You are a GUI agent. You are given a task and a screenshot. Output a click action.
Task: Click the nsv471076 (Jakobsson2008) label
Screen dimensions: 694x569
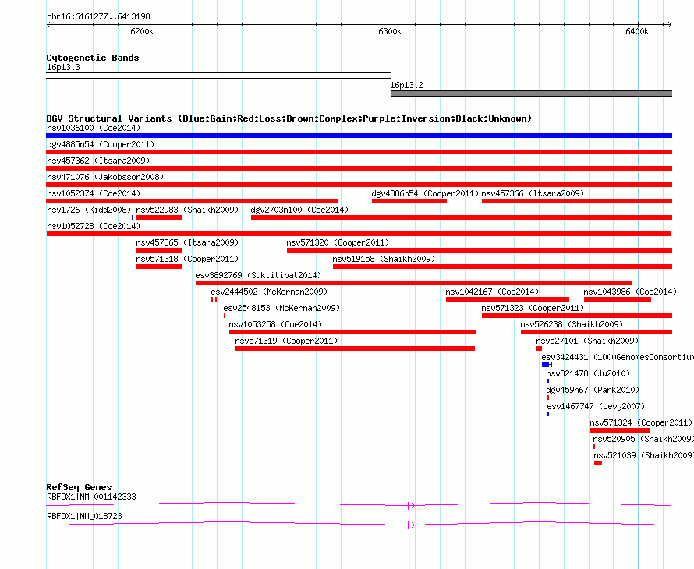105,177
